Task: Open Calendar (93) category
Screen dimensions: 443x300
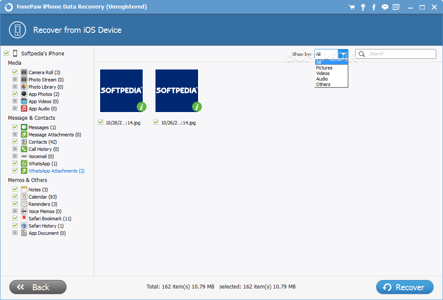Action: (x=43, y=197)
